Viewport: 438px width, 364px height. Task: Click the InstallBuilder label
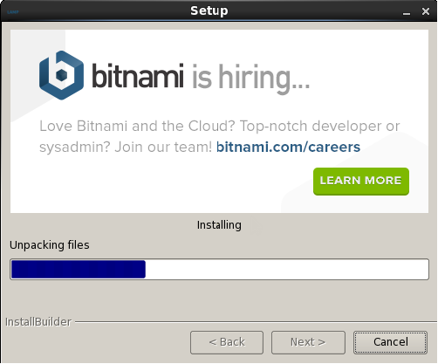point(38,322)
